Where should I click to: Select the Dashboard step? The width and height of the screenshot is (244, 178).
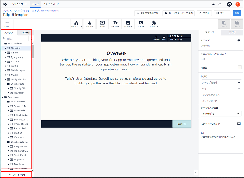pos(20,164)
